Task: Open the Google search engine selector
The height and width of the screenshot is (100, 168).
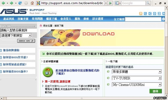Action: [x=118, y=3]
